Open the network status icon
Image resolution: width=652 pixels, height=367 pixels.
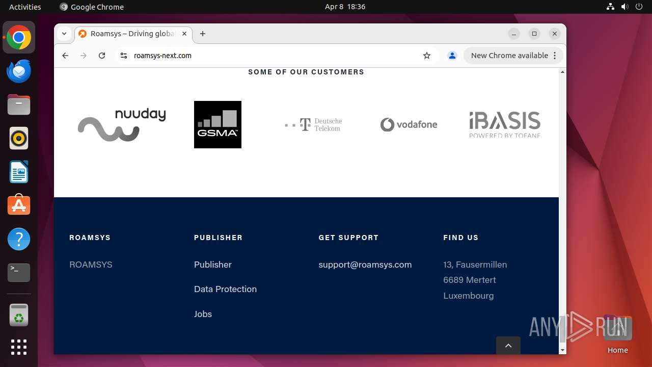coord(611,7)
